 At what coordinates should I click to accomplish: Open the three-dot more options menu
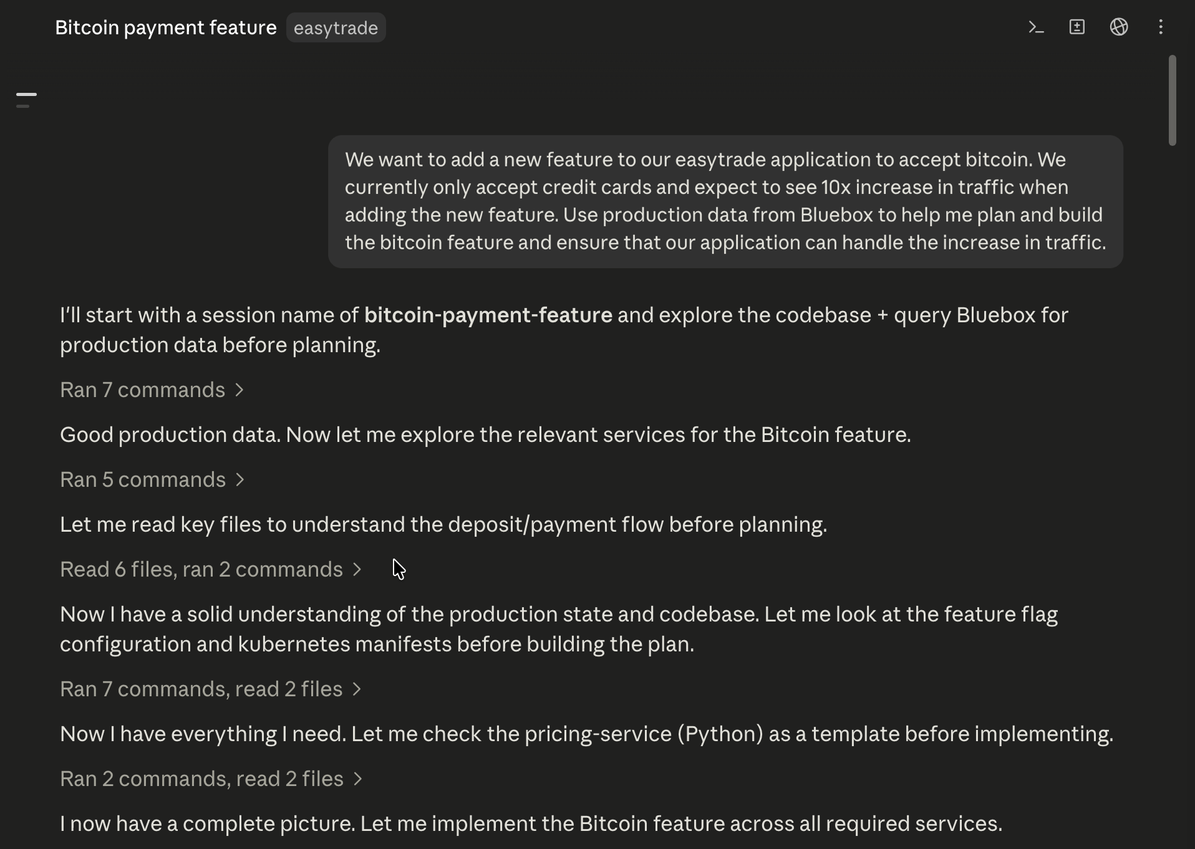(x=1161, y=27)
